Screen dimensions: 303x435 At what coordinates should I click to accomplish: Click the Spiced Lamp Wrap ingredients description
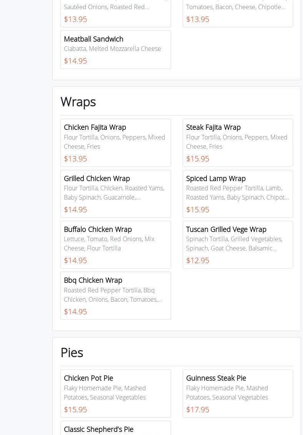[237, 193]
